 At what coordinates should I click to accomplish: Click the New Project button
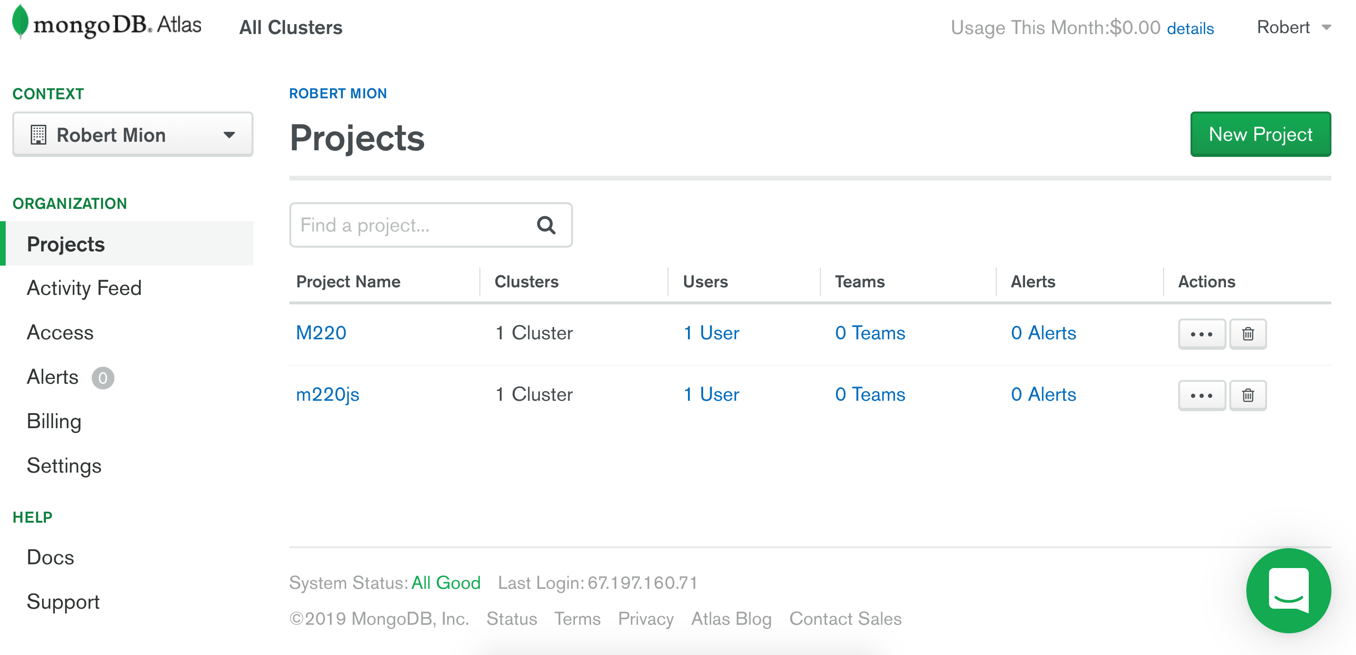coord(1260,134)
